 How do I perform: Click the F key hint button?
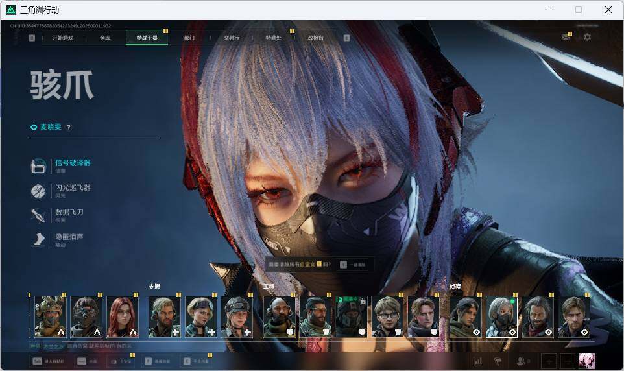coord(157,361)
